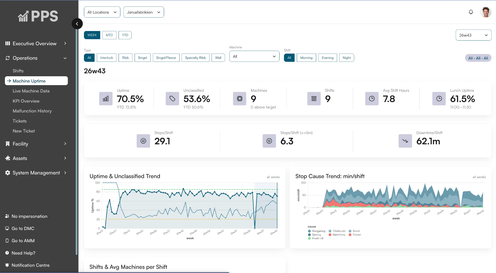Click Møte/lunsj legend color swatch
The height and width of the screenshot is (273, 496).
point(330,235)
